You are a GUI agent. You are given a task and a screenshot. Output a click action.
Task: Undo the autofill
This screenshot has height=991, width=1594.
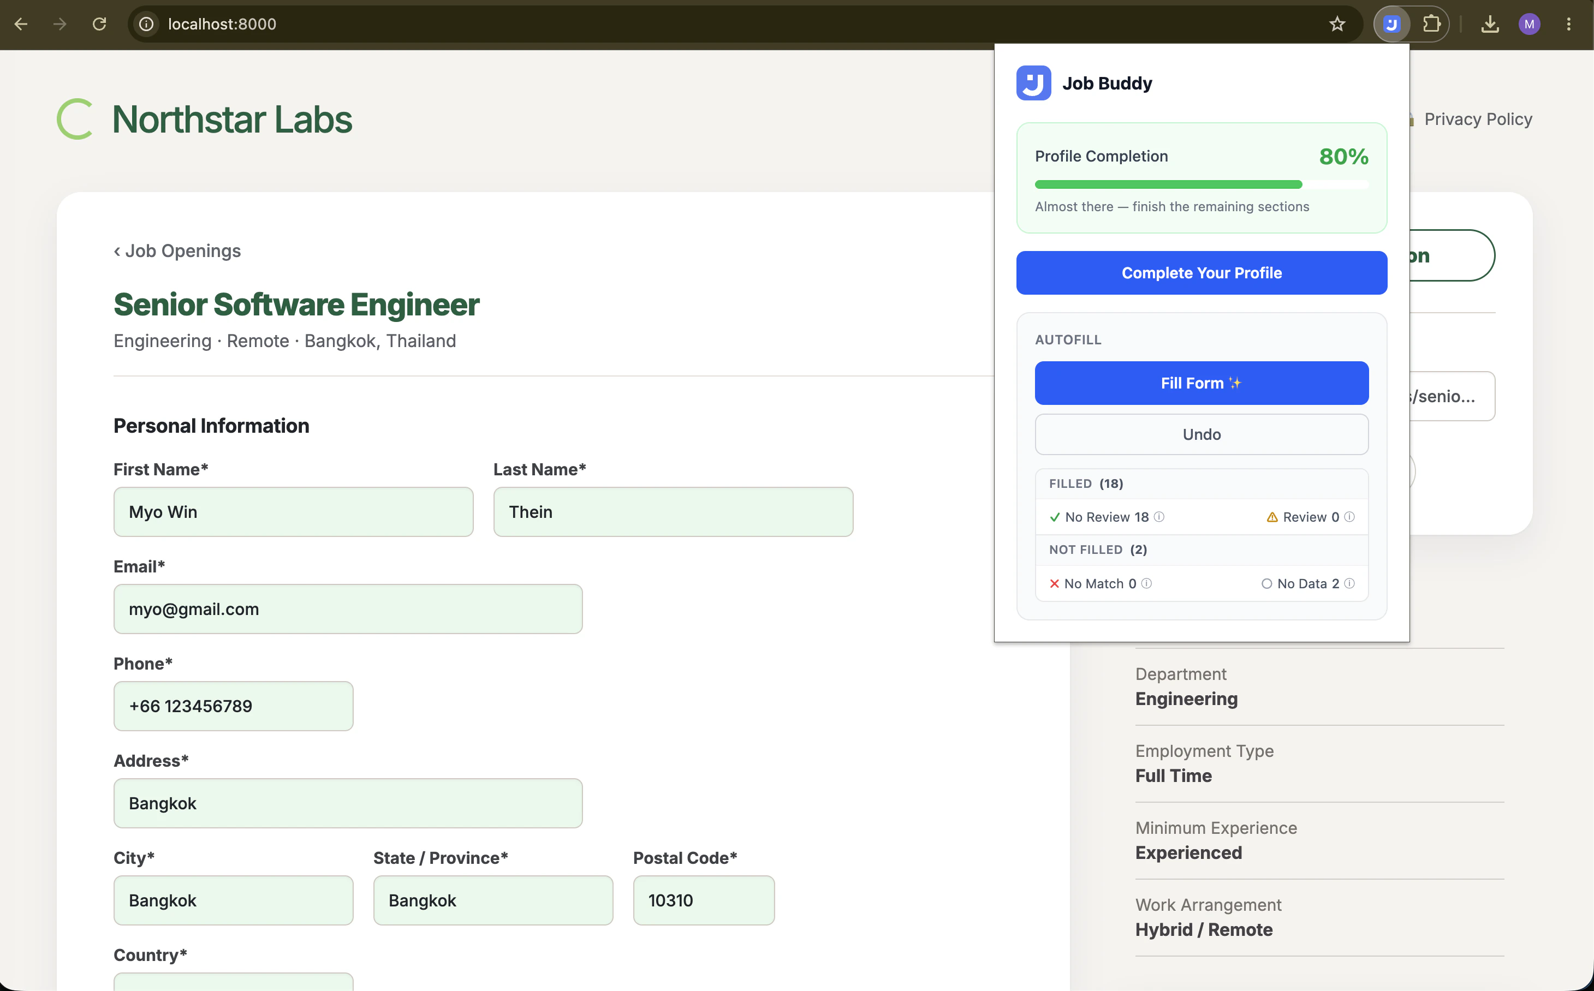1202,434
